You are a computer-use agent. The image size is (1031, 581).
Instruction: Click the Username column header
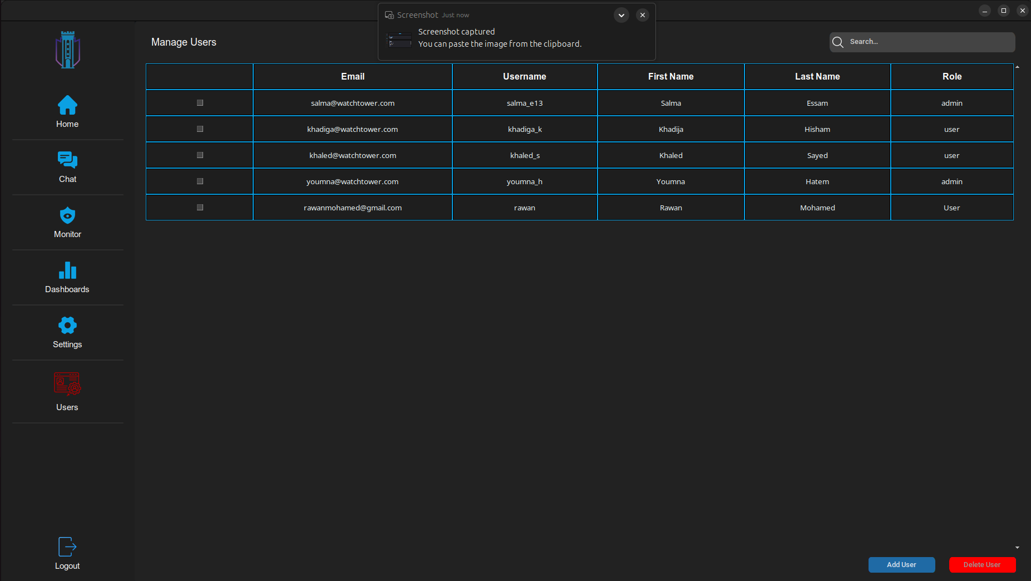point(525,76)
